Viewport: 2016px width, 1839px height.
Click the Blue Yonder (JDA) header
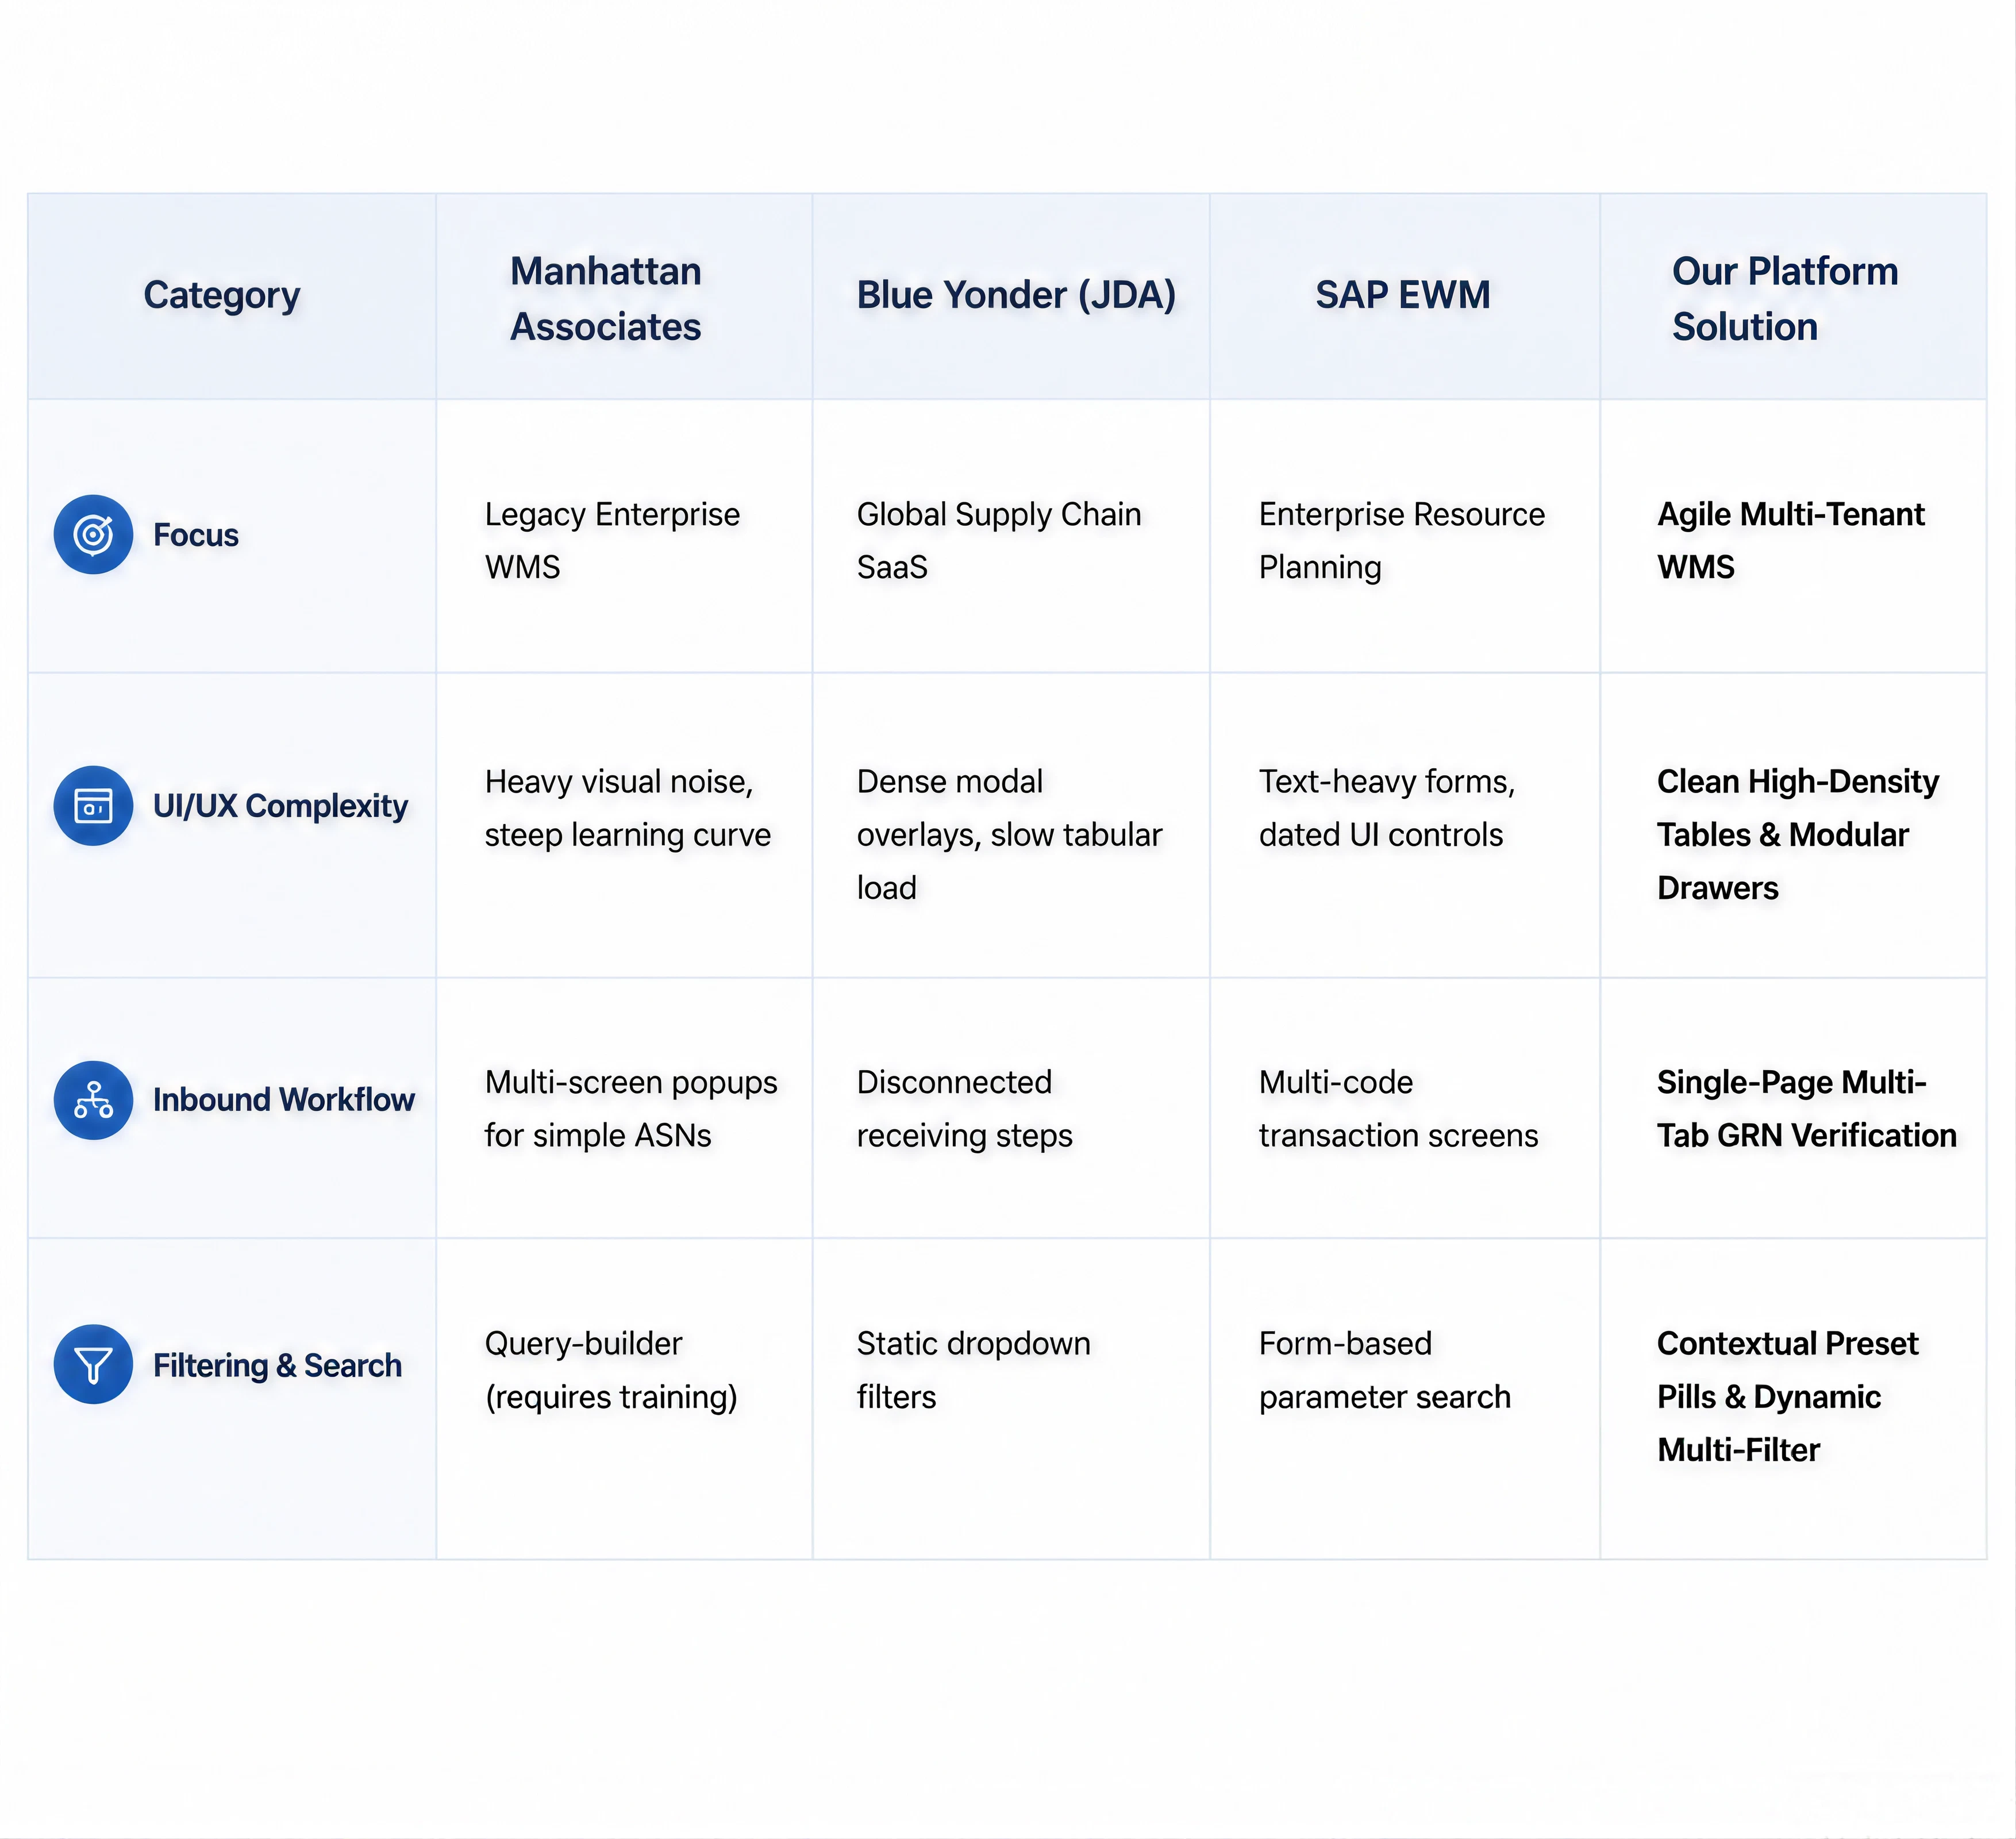pos(1016,295)
